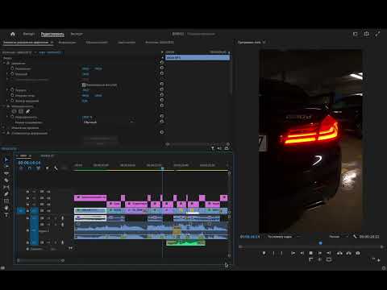Click the Lift button in Program Monitor
The width and height of the screenshot is (387, 290).
(x=339, y=253)
